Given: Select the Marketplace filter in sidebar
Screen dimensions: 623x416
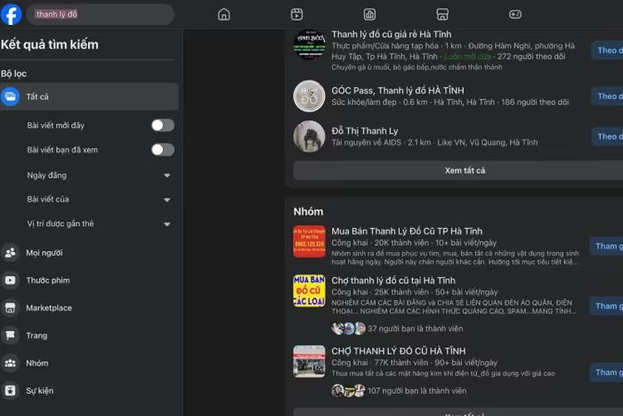Looking at the screenshot, I should [x=89, y=308].
